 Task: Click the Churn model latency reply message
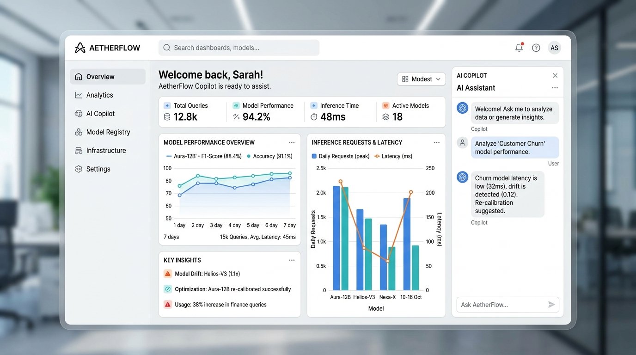508,194
